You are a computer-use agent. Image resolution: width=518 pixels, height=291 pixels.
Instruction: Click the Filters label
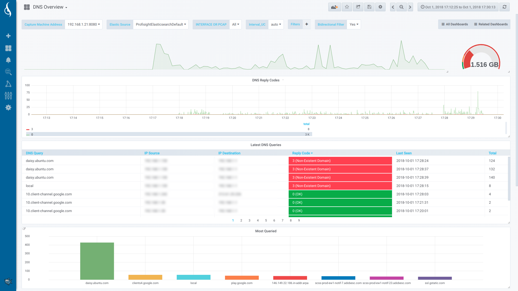(295, 24)
